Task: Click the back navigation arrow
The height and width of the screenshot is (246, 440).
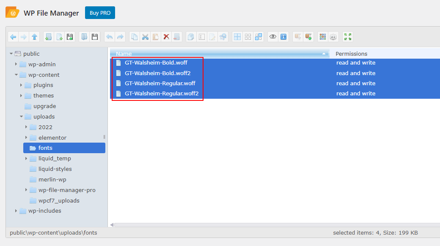Action: pyautogui.click(x=13, y=37)
